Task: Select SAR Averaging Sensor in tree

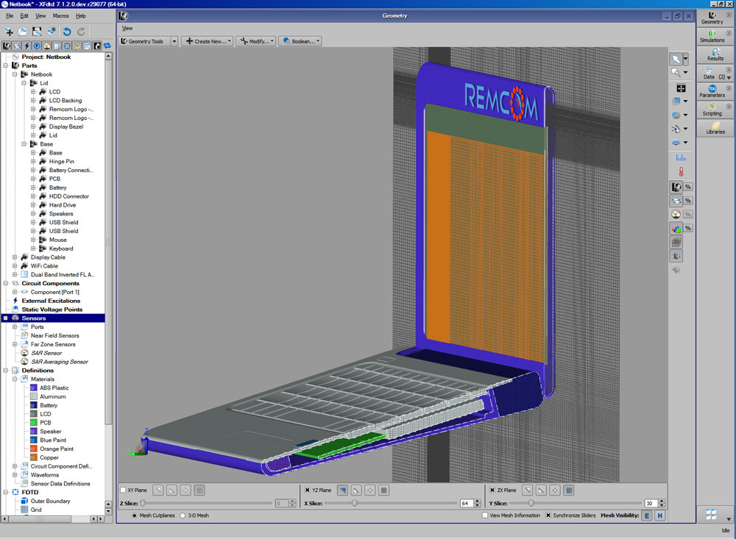Action: point(60,362)
